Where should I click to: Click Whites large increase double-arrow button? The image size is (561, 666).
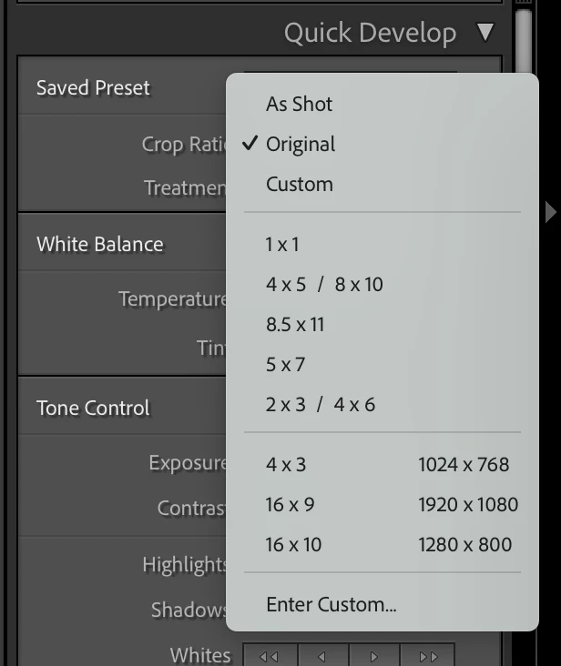click(428, 656)
